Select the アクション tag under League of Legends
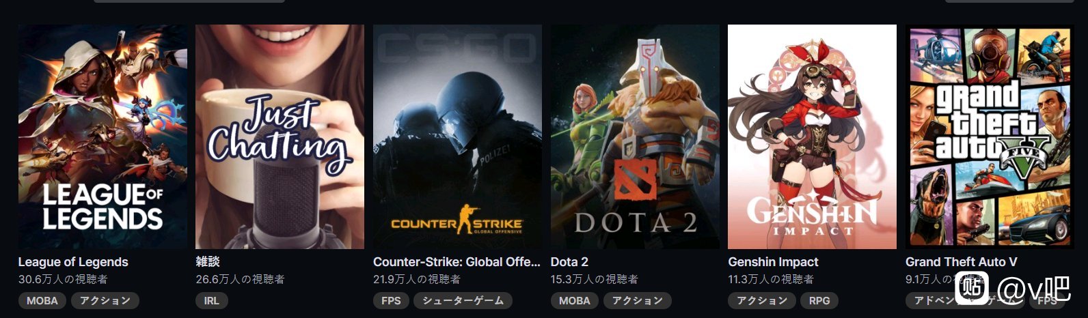The width and height of the screenshot is (1088, 318). pyautogui.click(x=105, y=300)
